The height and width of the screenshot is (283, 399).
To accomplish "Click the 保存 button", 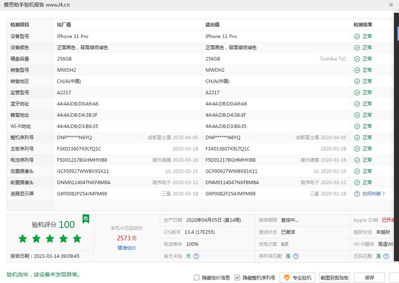I will 369,277.
